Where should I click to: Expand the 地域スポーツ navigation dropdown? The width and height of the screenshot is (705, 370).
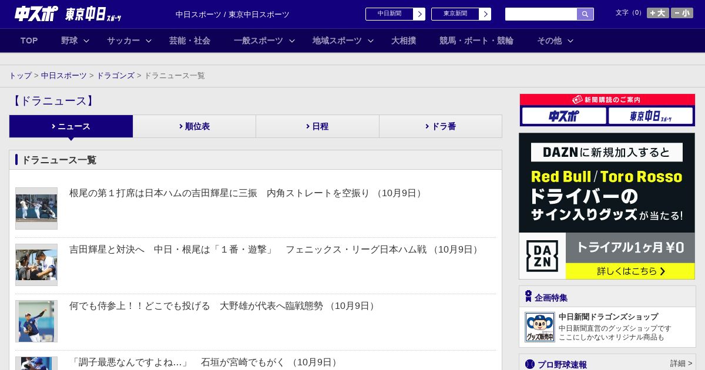[x=343, y=41]
